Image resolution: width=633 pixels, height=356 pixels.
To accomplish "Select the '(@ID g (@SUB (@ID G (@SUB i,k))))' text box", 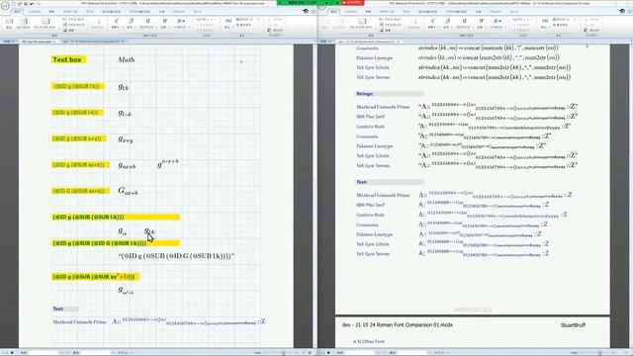I will coord(116,243).
